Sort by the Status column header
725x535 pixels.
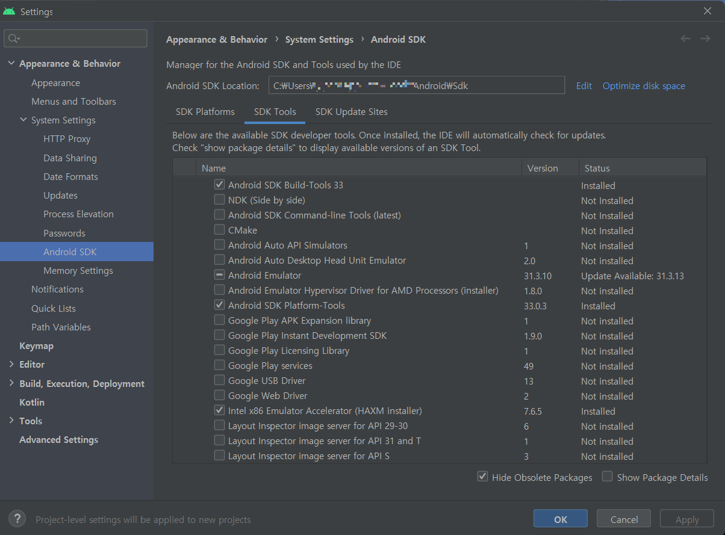[643, 168]
